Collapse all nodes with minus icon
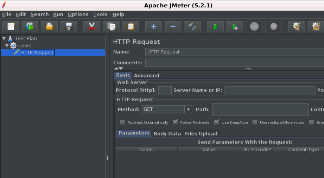The width and height of the screenshot is (324, 178). 173,26
